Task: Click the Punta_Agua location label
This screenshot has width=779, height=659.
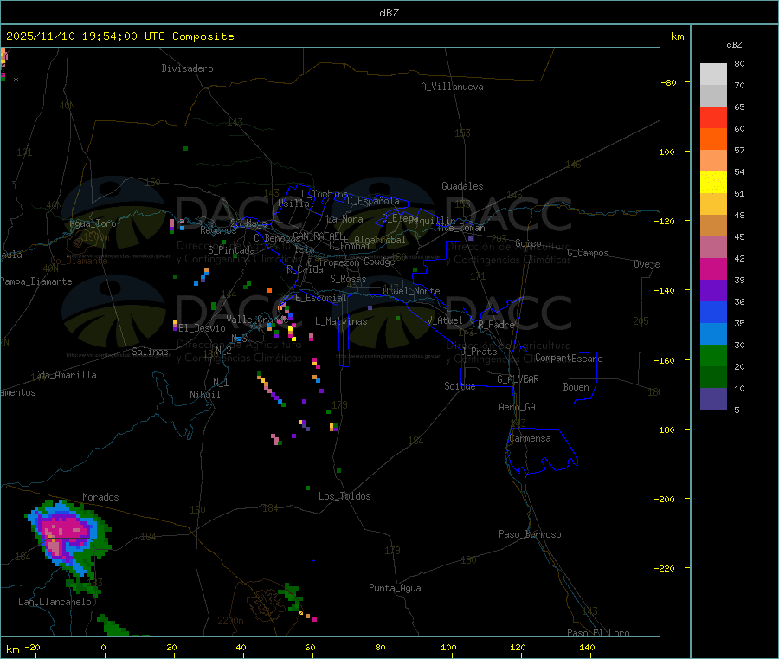Action: tap(395, 588)
